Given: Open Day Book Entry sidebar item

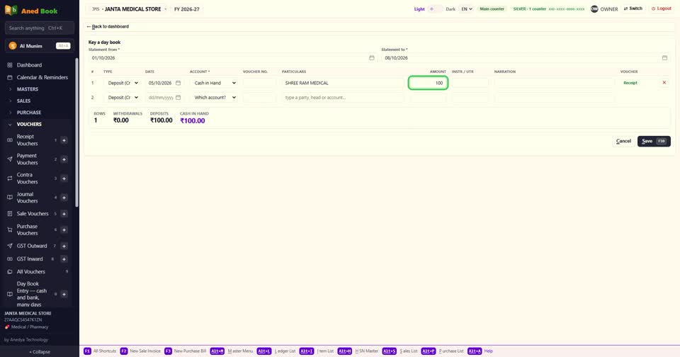Looking at the screenshot, I should [x=32, y=294].
